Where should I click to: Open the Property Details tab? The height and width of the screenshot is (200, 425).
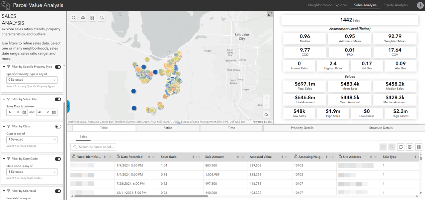(x=302, y=128)
